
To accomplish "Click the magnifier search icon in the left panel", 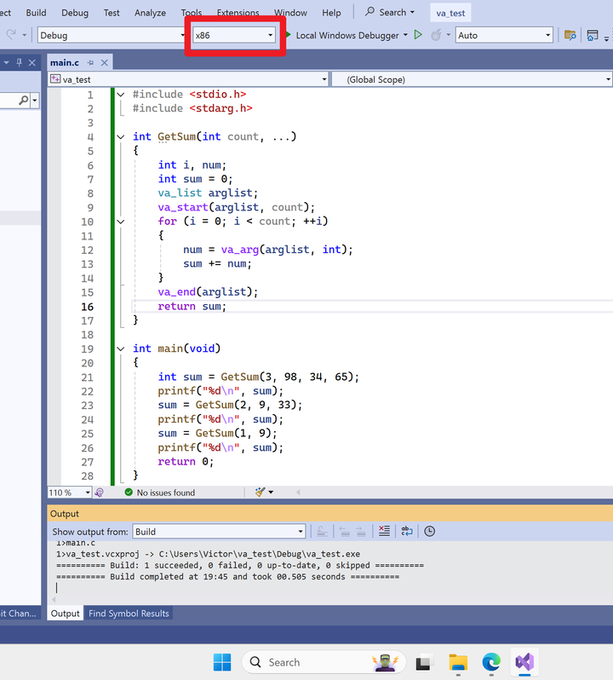I will coord(23,101).
